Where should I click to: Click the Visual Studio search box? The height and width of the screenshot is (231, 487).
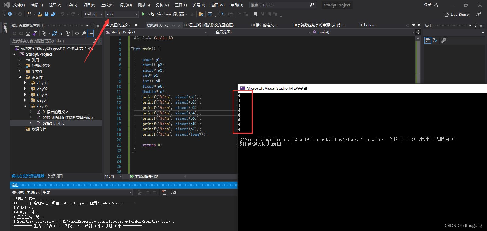pos(282,5)
